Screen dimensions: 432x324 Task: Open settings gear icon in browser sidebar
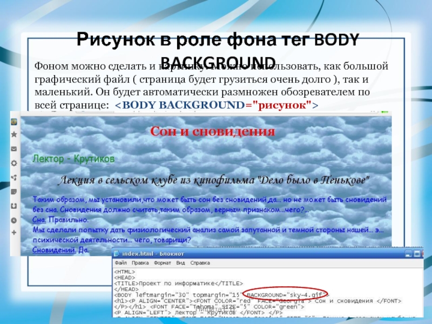[14, 163]
